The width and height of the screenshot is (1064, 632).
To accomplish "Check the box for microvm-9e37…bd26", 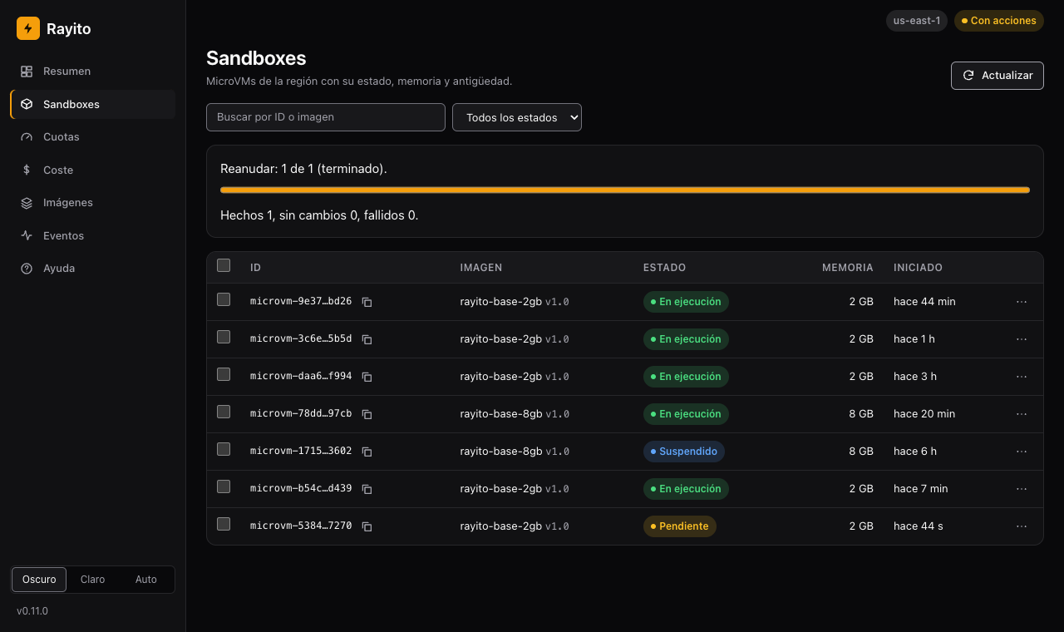I will click(224, 299).
